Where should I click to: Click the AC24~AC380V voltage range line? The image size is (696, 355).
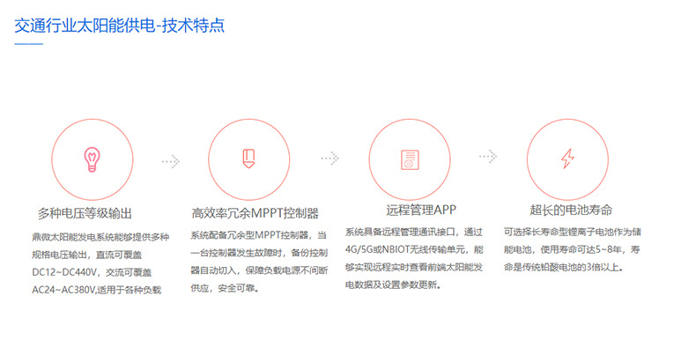point(97,289)
